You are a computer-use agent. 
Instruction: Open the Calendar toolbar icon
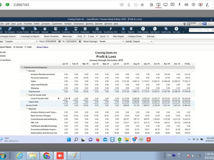(x=45, y=30)
